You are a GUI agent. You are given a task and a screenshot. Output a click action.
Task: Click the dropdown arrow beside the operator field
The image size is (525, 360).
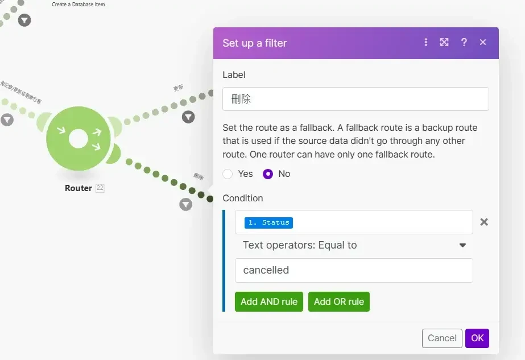(463, 245)
